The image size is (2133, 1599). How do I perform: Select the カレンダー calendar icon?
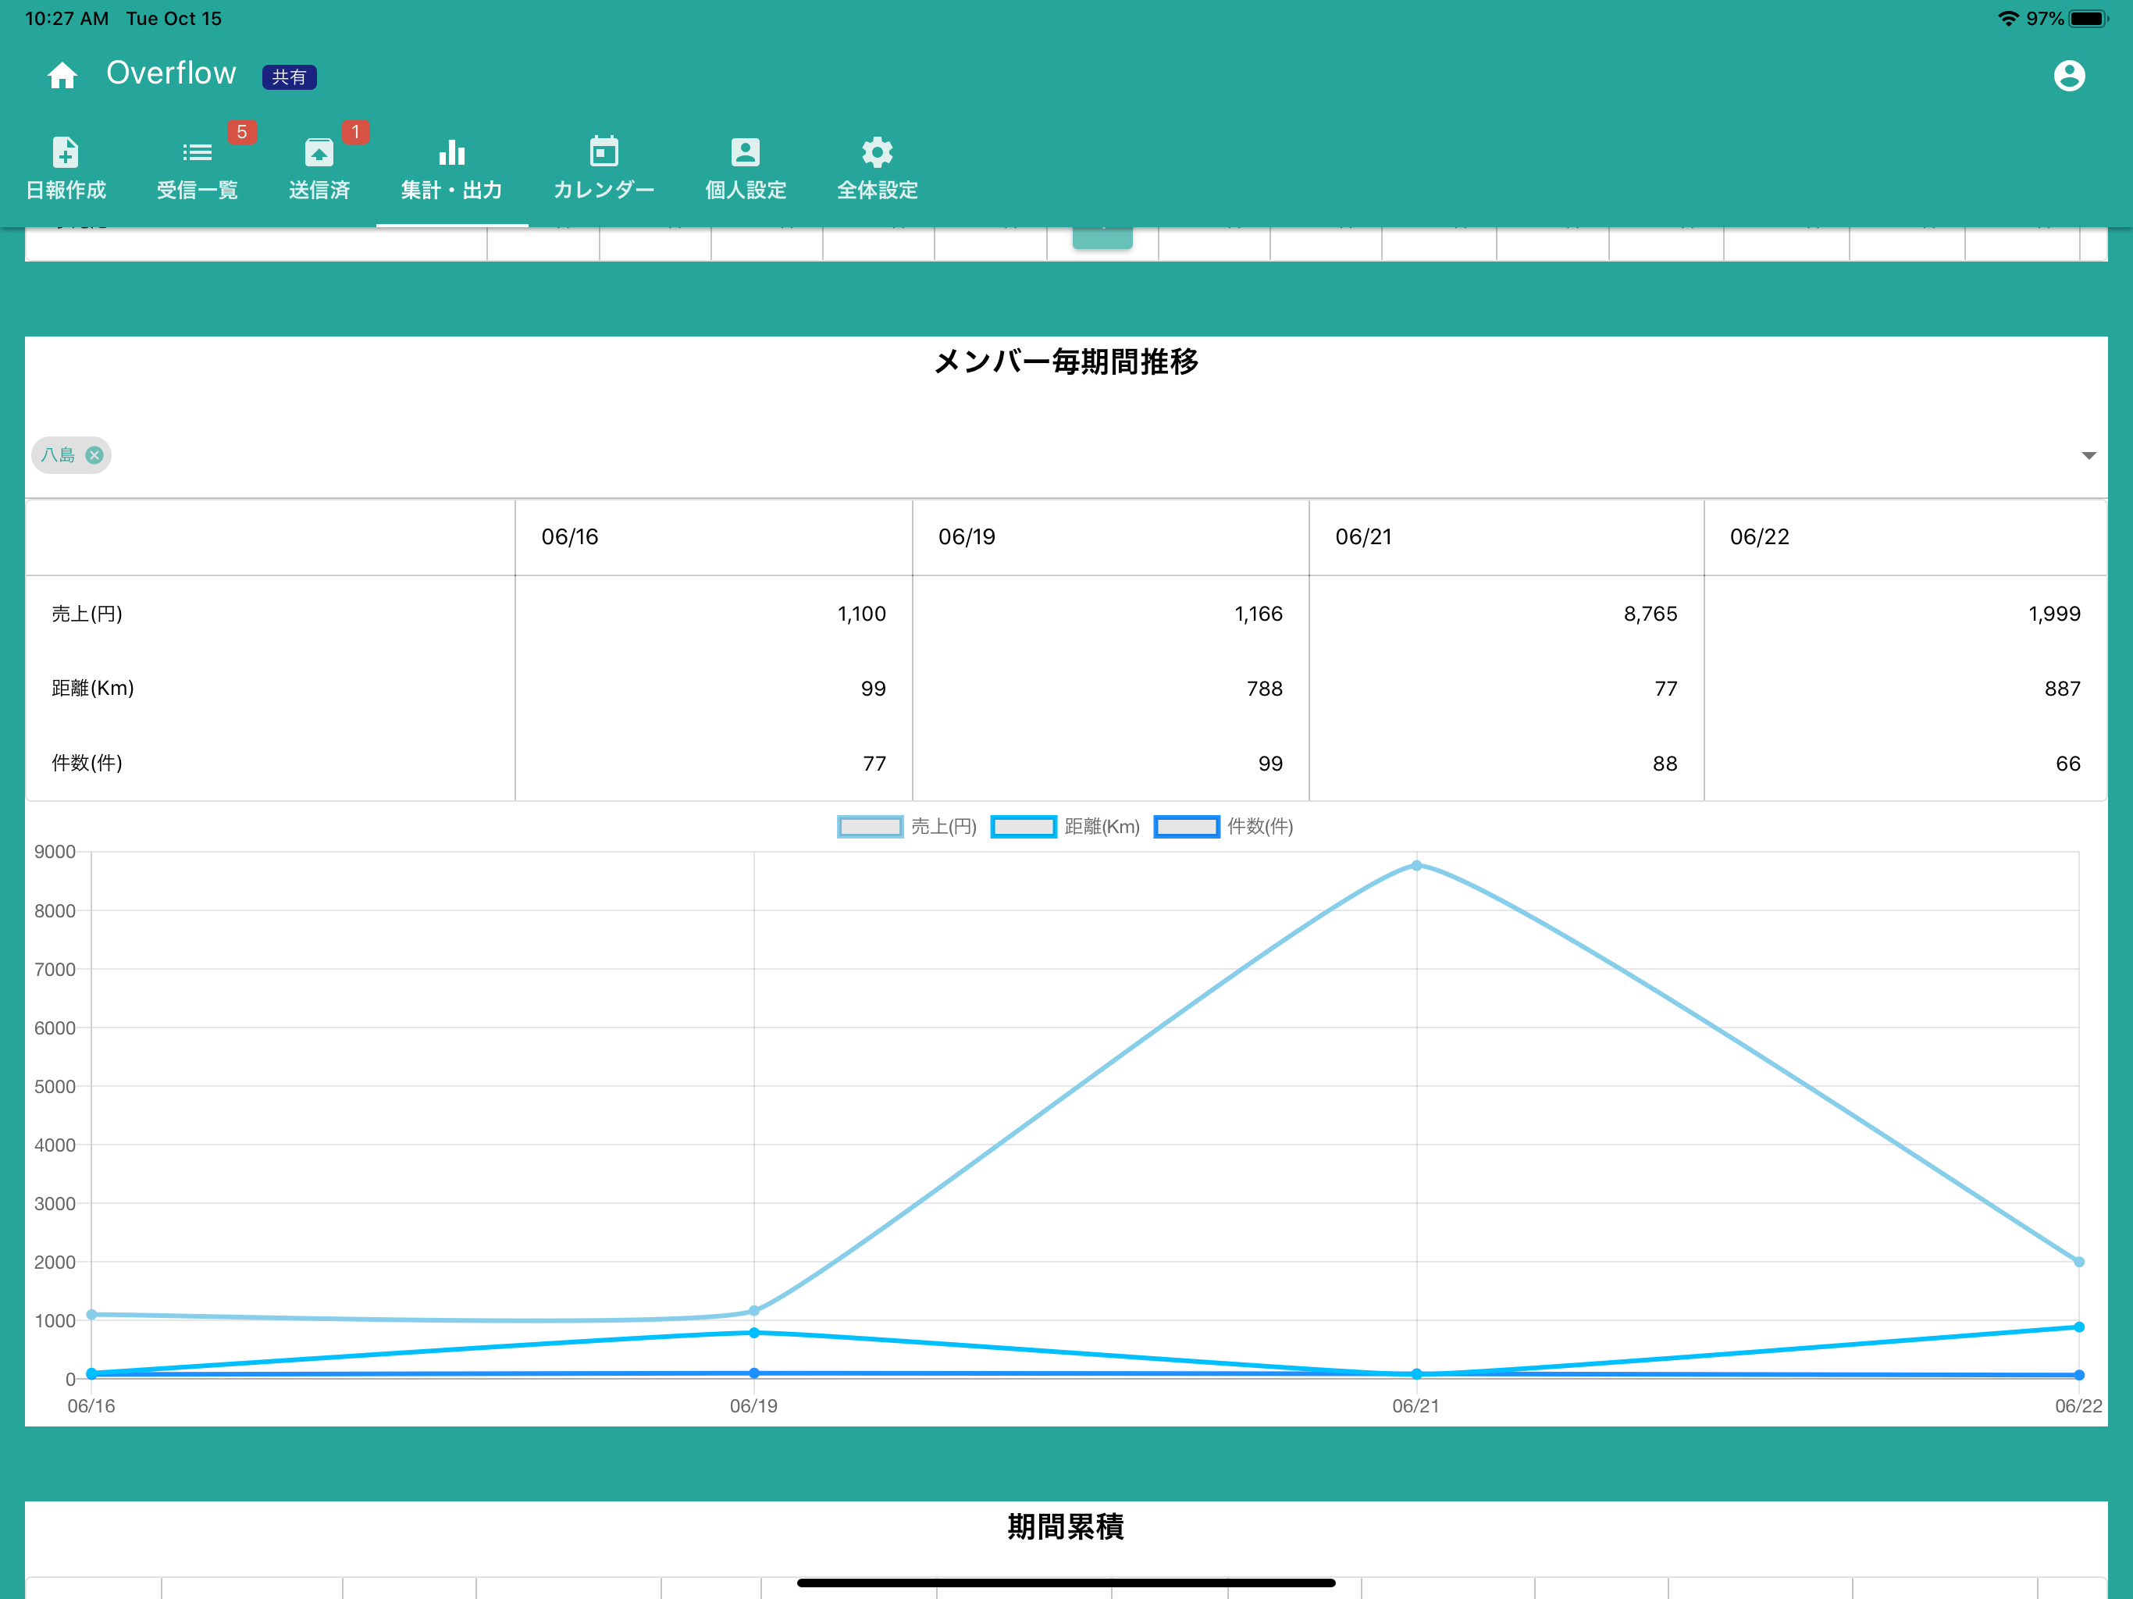tap(604, 151)
